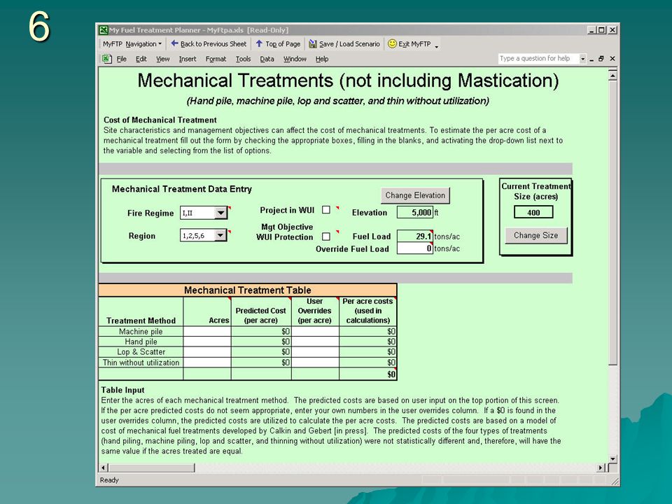Click the Type a question for help box
Screen dimensions: 672x504
tap(538, 58)
